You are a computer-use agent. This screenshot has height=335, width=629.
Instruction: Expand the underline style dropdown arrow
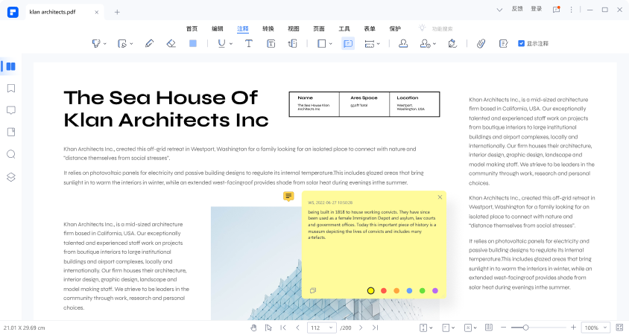tap(231, 44)
